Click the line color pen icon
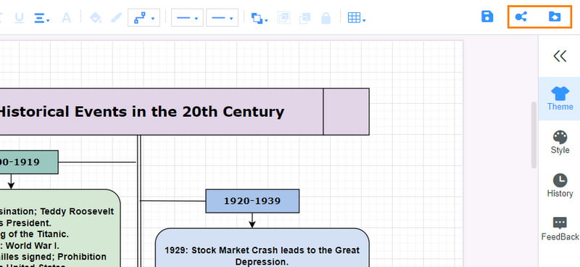Viewport: 580px width, 267px height. [x=116, y=17]
